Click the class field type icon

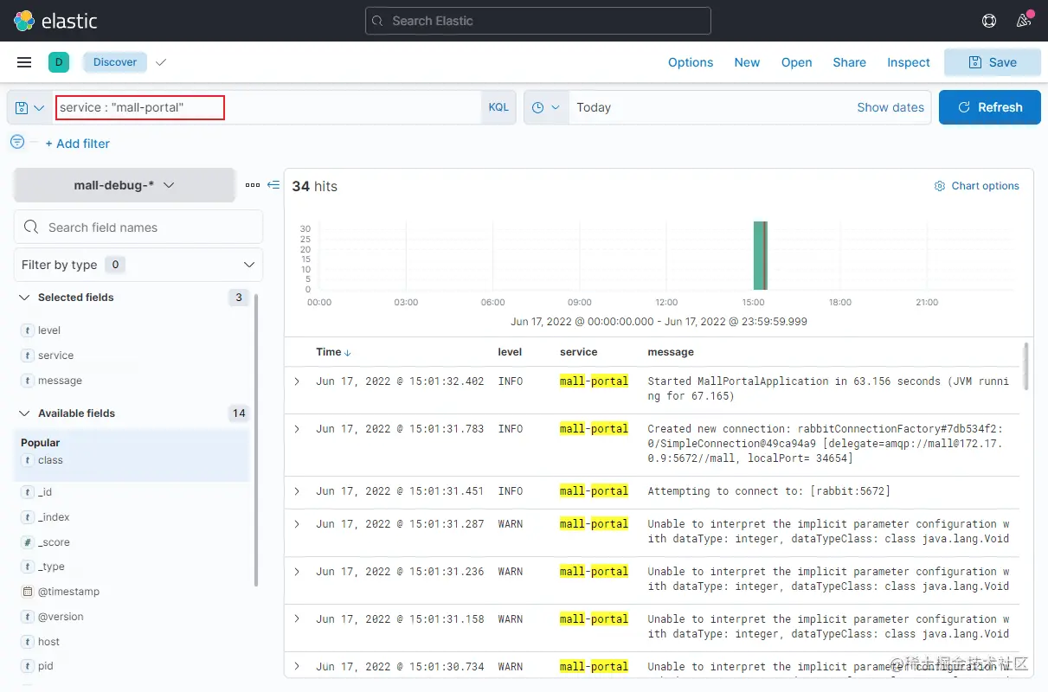click(28, 460)
